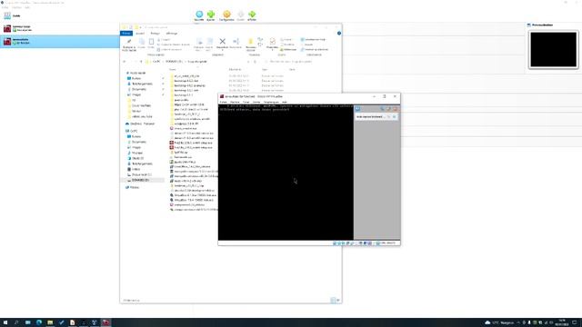
Task: Open address bar history dropdown
Action: tap(248, 62)
